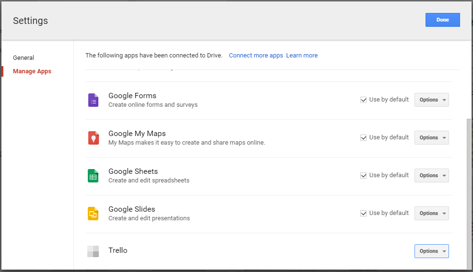Click the Trello app name
473x272 pixels.
point(118,250)
